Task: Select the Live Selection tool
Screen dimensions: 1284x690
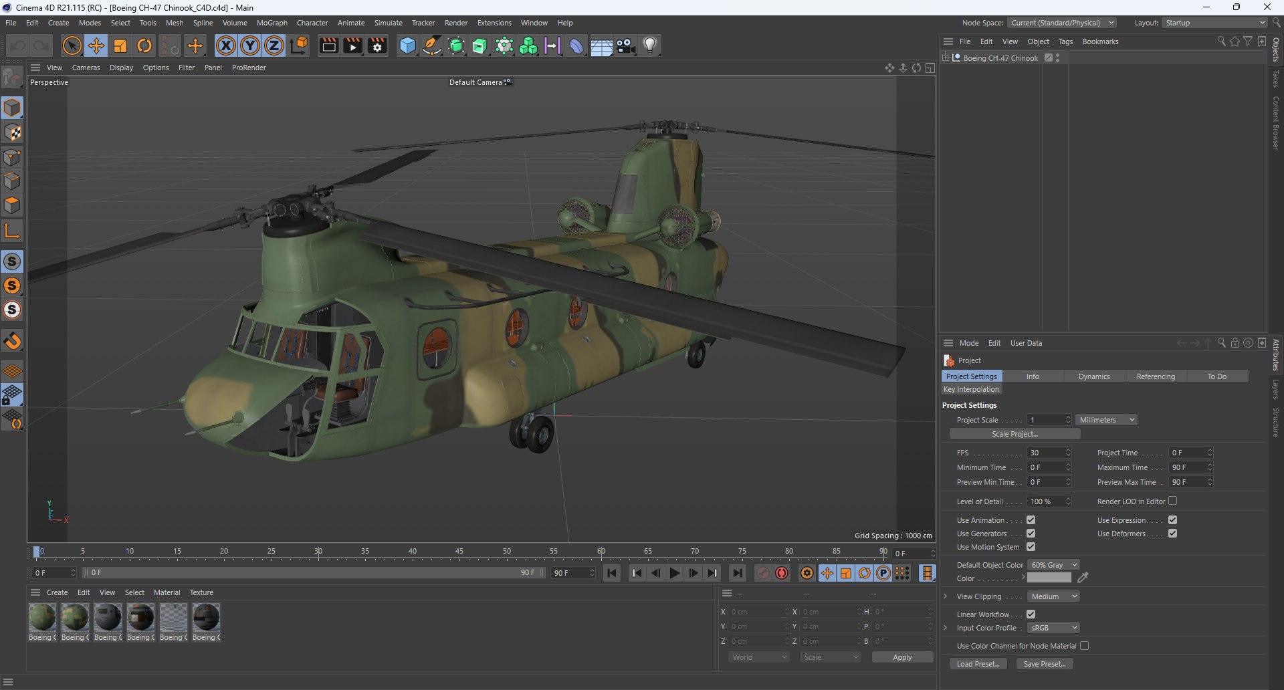Action: click(x=72, y=45)
